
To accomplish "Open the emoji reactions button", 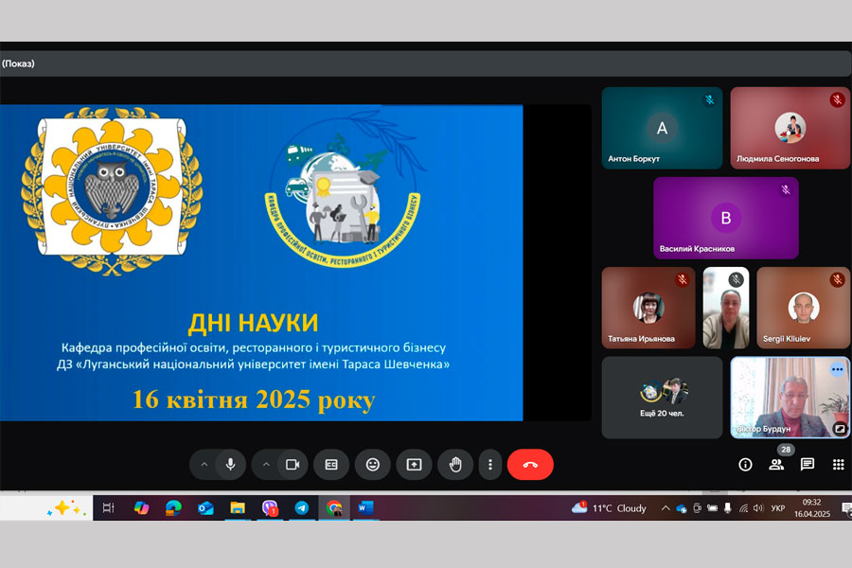I will click(x=373, y=464).
